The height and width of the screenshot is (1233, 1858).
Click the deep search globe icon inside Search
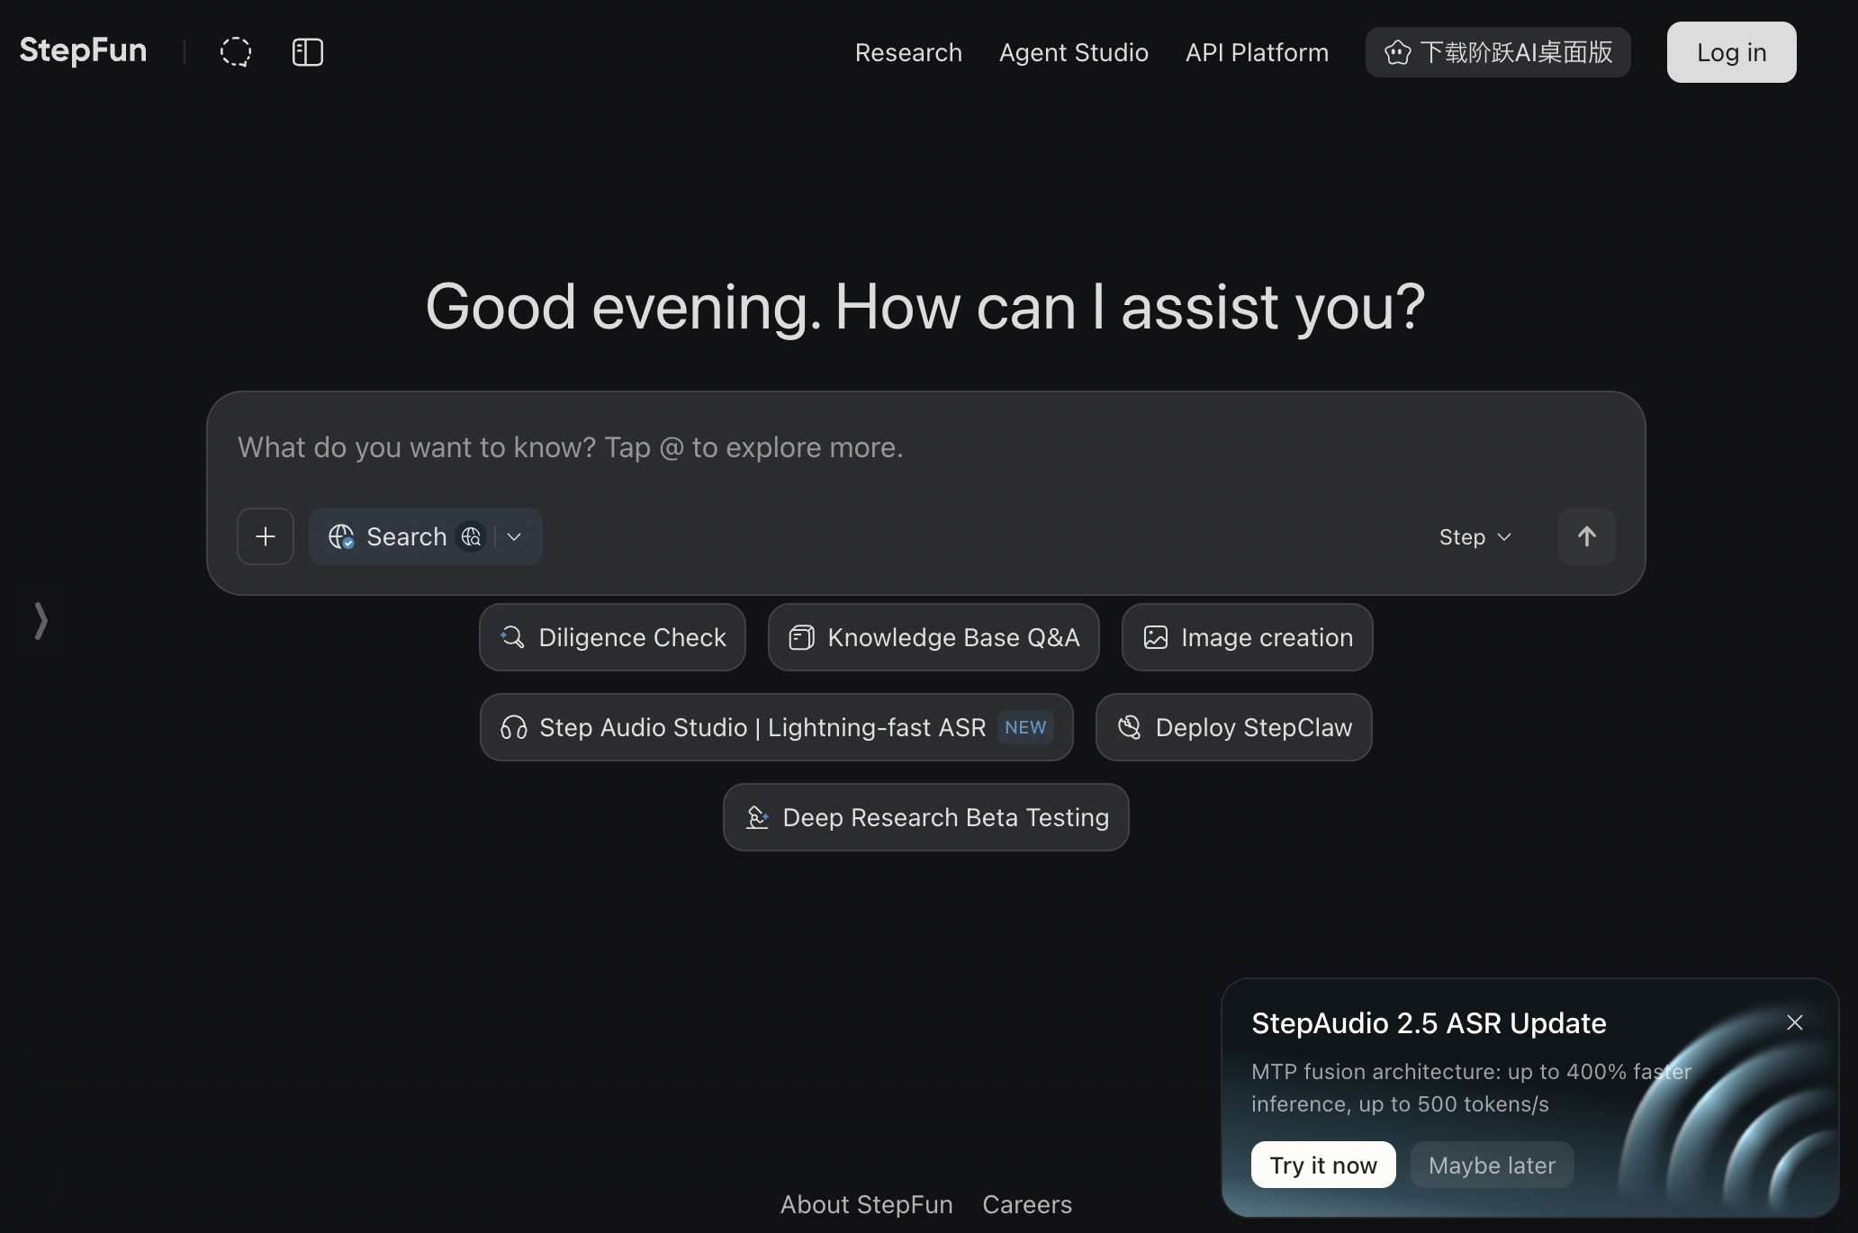pyautogui.click(x=472, y=536)
